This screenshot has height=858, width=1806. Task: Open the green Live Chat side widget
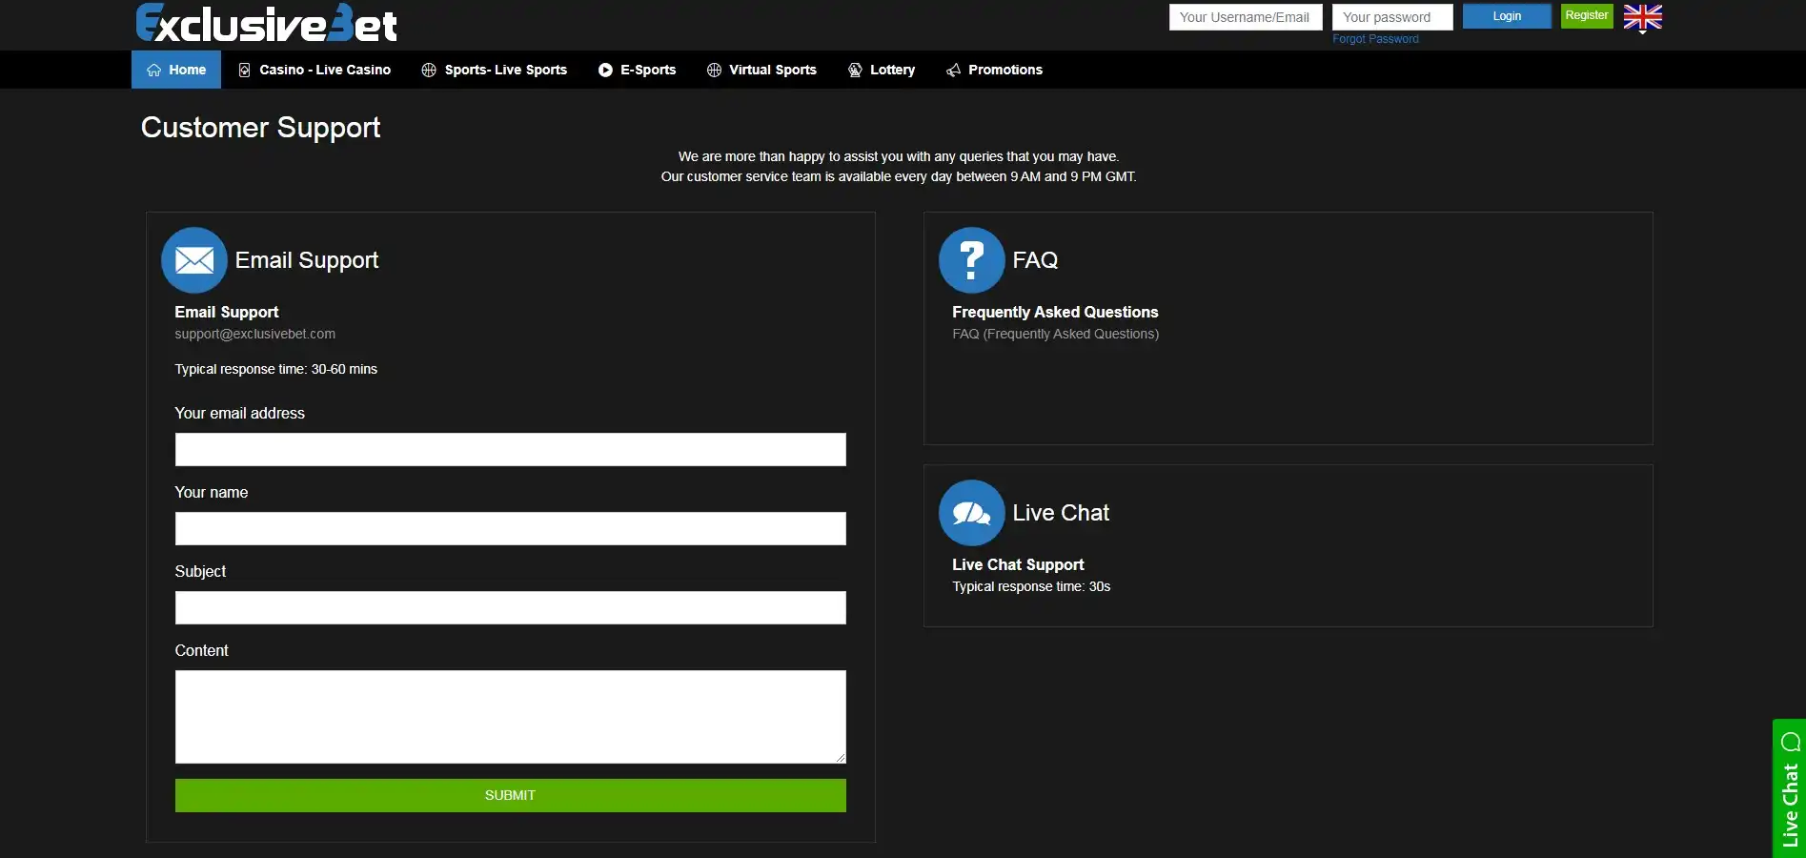pos(1789,789)
